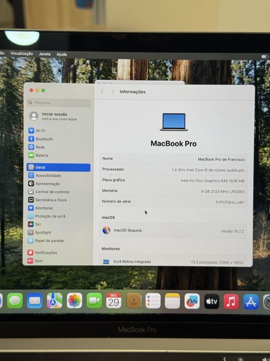The image size is (270, 361).
Task: Launch Mail from the Dock
Action: (34, 301)
